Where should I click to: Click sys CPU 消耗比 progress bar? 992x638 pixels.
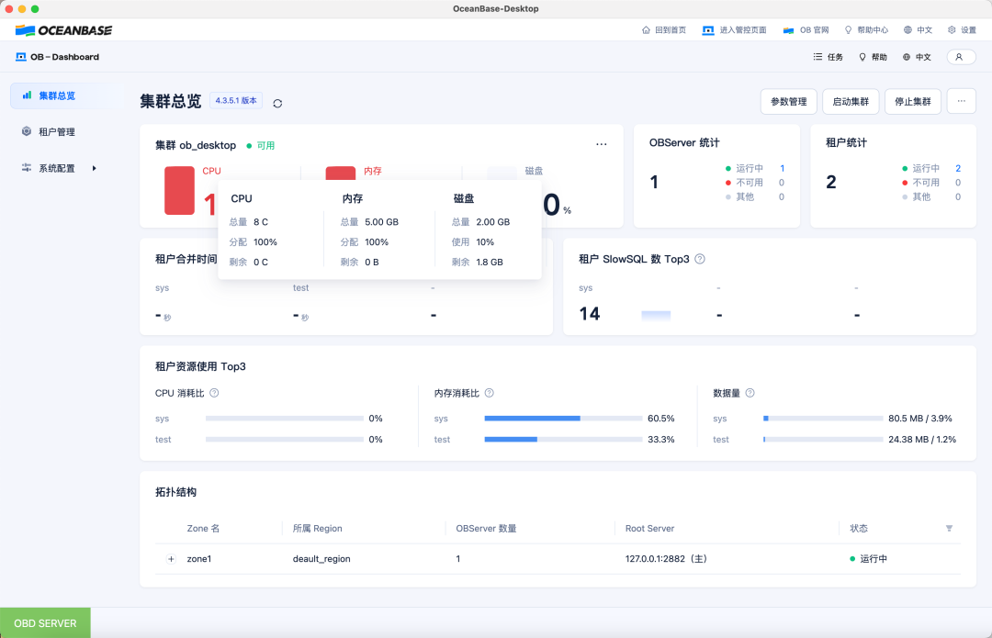coord(285,419)
